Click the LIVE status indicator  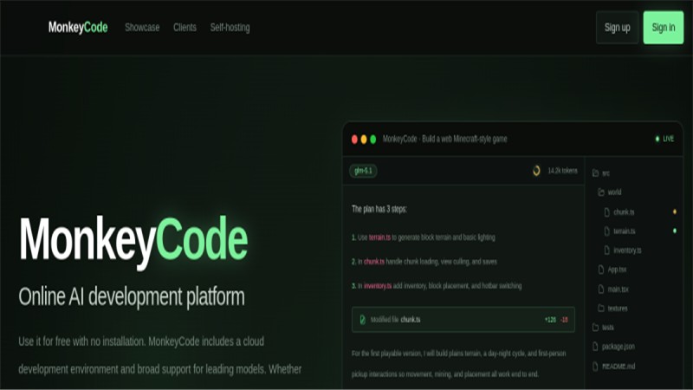click(664, 139)
